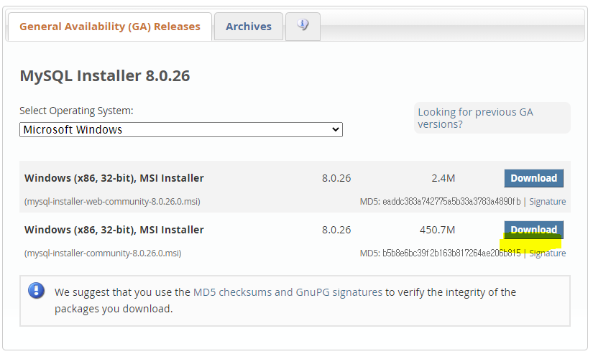Switch to the Archives tab
The height and width of the screenshot is (354, 593).
point(249,27)
